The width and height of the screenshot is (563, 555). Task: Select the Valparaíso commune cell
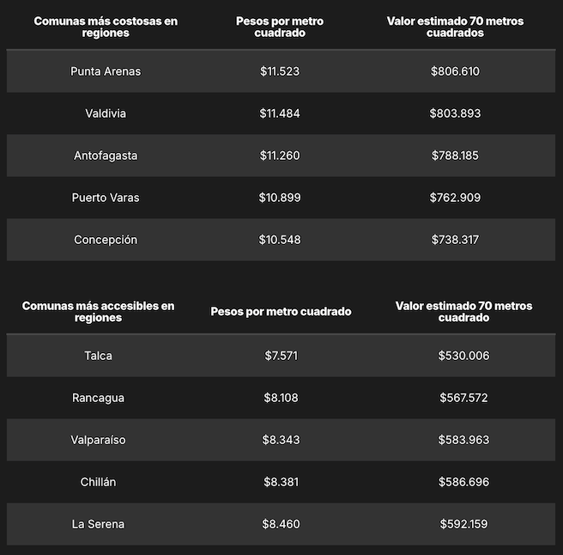pyautogui.click(x=99, y=440)
